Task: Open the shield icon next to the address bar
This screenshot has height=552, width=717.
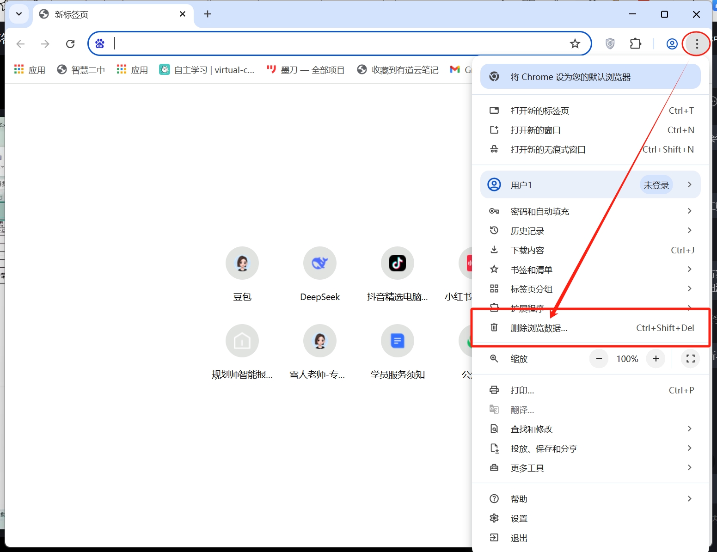Action: pyautogui.click(x=610, y=43)
